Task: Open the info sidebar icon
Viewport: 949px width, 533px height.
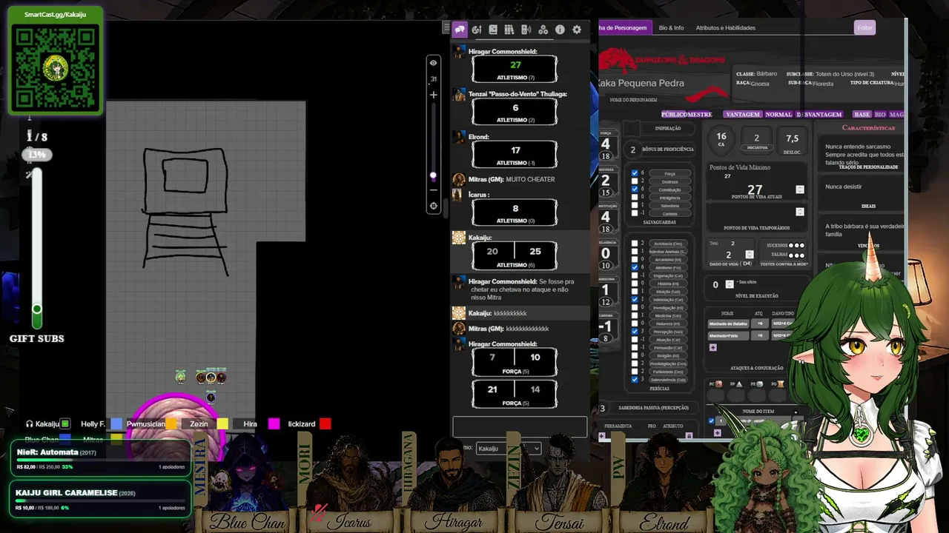Action: coord(560,30)
